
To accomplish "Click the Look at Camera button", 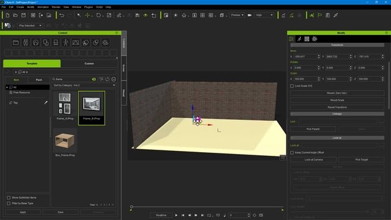I will [x=313, y=159].
